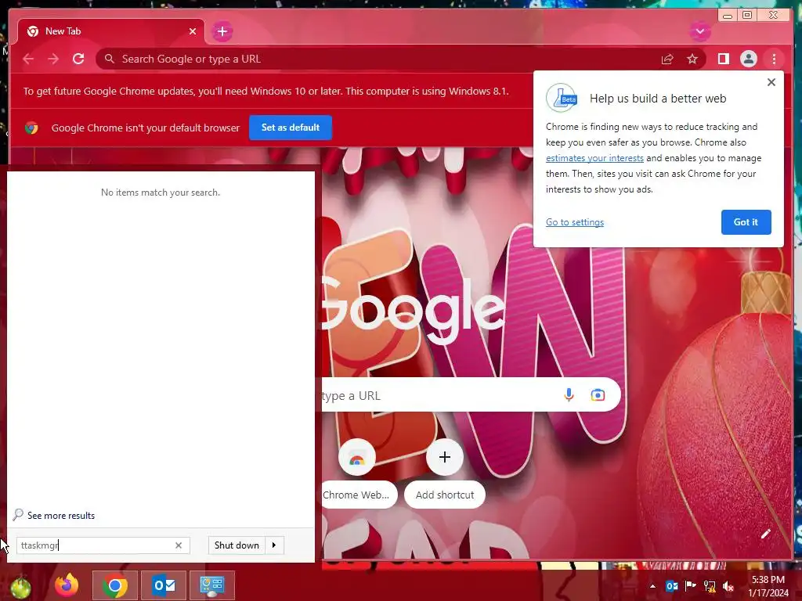Open Outlook from the taskbar

[164, 585]
